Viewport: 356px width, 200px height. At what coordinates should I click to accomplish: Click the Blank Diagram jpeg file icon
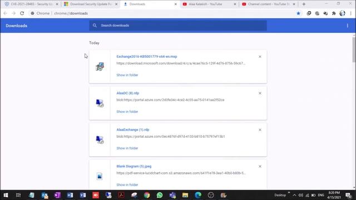pos(100,176)
